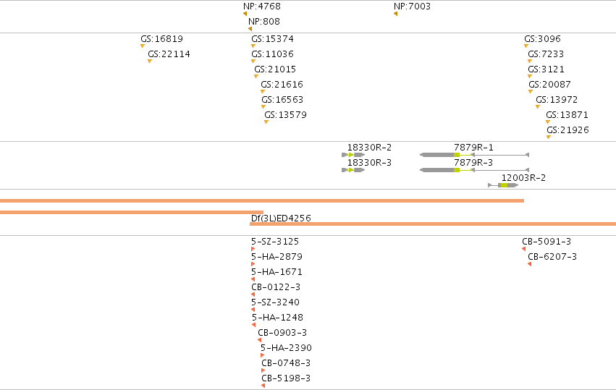Image resolution: width=616 pixels, height=390 pixels.
Task: Select the 12003R-2 transcript glyph
Action: 503,185
